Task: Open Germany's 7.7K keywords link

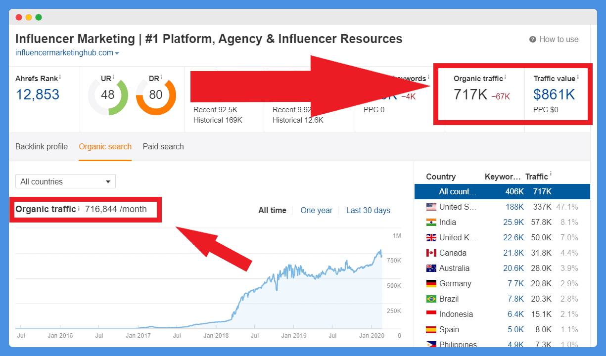Action: click(516, 283)
